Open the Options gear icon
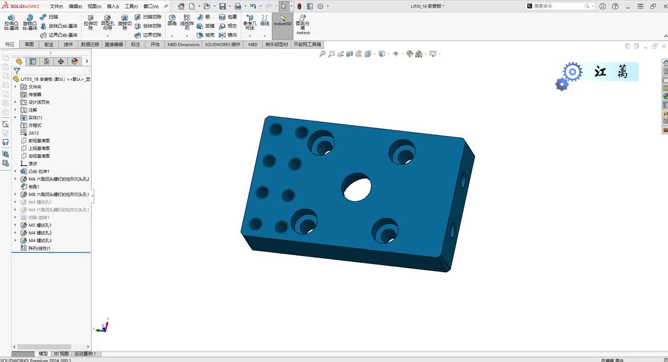 (x=320, y=6)
